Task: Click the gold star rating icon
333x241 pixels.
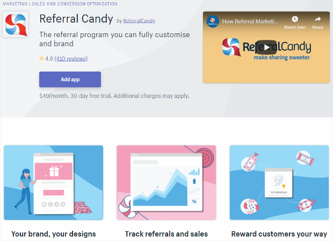Action: [x=42, y=59]
